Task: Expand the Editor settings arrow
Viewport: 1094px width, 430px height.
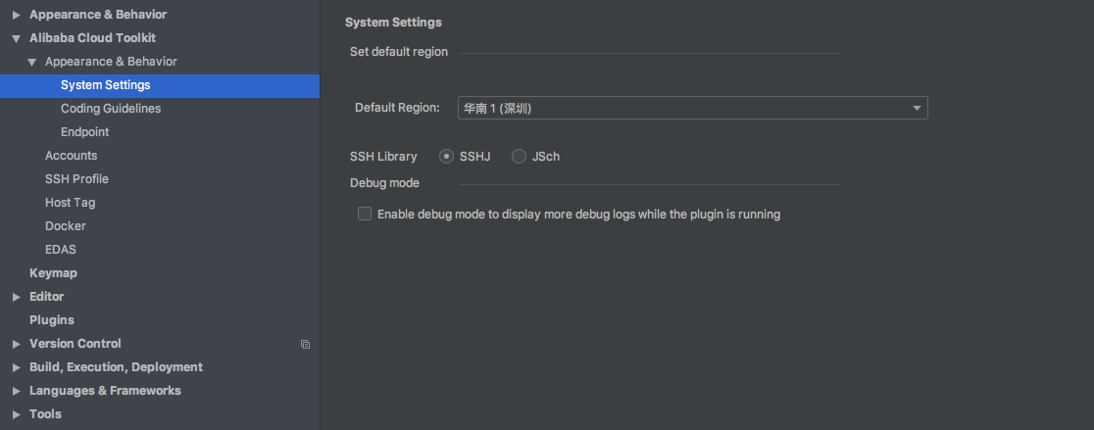Action: 16,297
